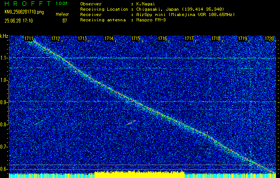Click the 1719 time marker label
280x178 pixels.
coord(243,39)
